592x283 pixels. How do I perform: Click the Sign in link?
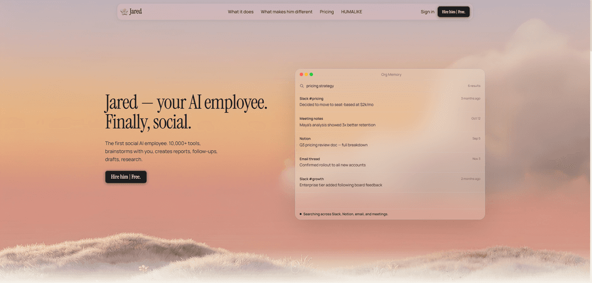click(428, 11)
